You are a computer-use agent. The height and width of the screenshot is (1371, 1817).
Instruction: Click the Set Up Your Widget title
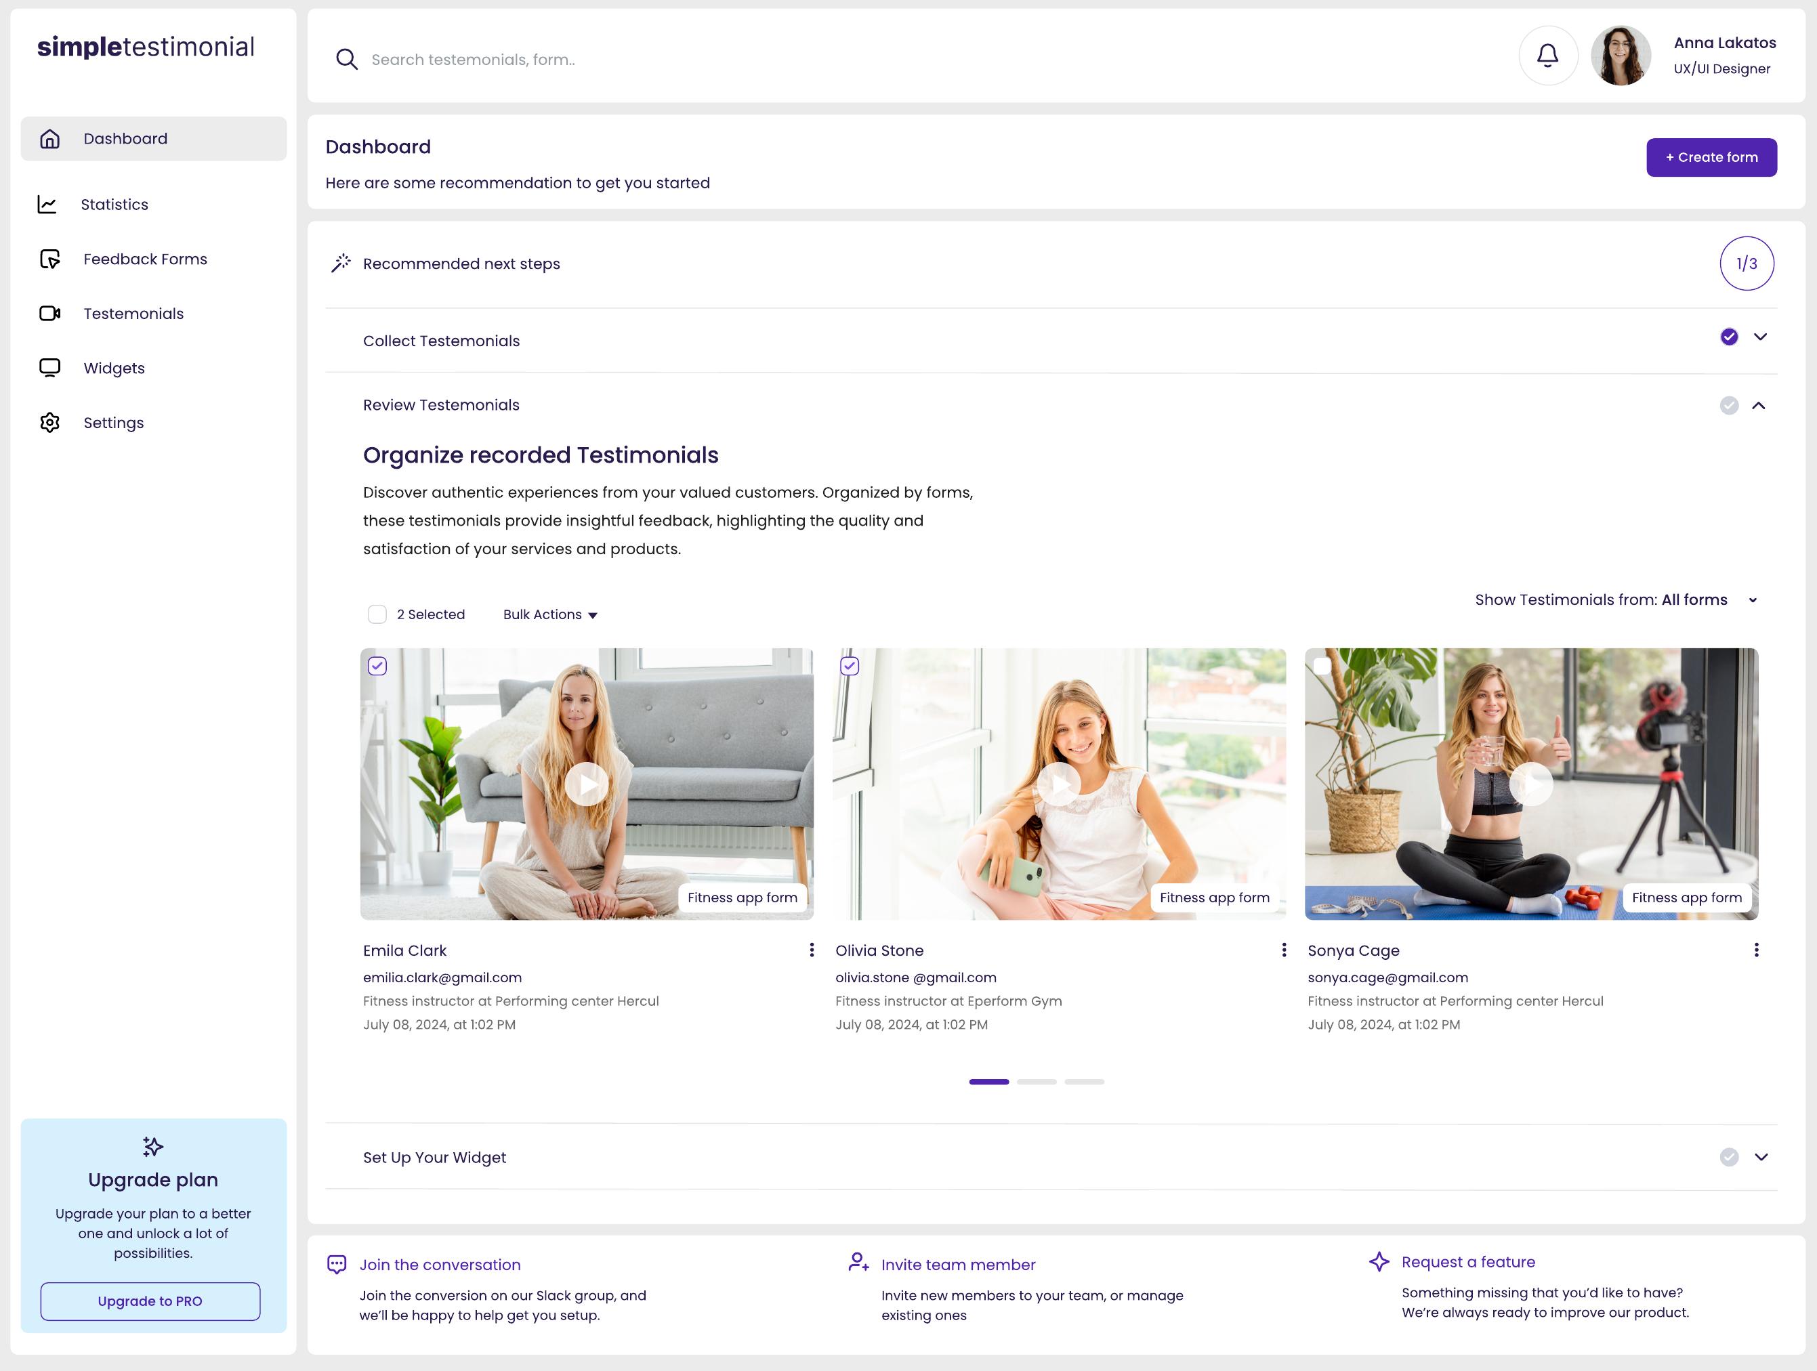434,1158
